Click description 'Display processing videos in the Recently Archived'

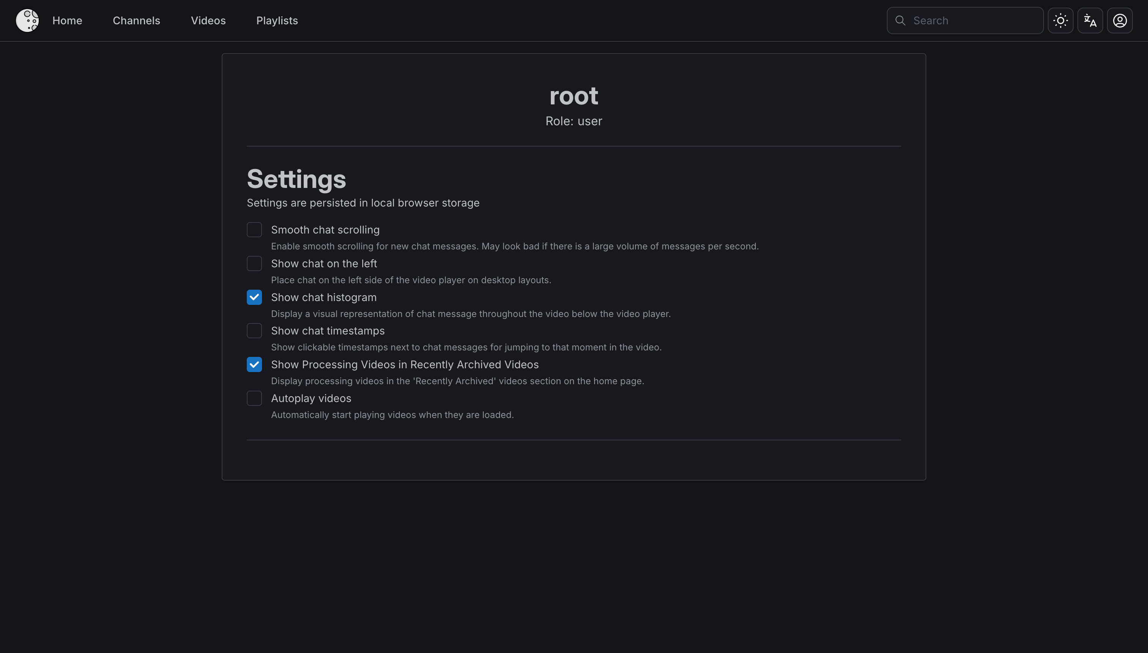tap(457, 381)
